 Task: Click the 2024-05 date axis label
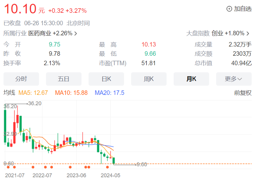click(111, 175)
